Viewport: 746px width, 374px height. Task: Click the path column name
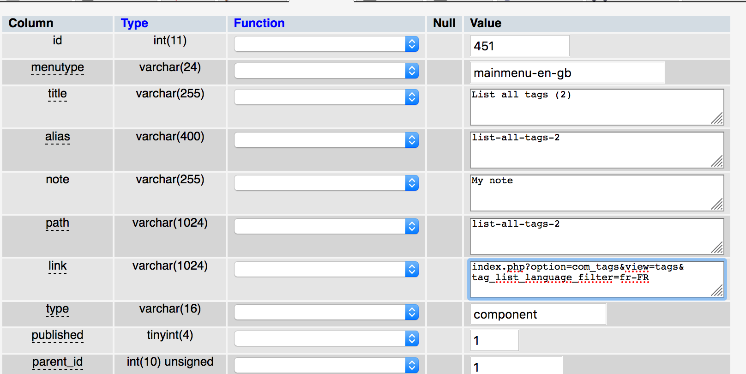(57, 223)
